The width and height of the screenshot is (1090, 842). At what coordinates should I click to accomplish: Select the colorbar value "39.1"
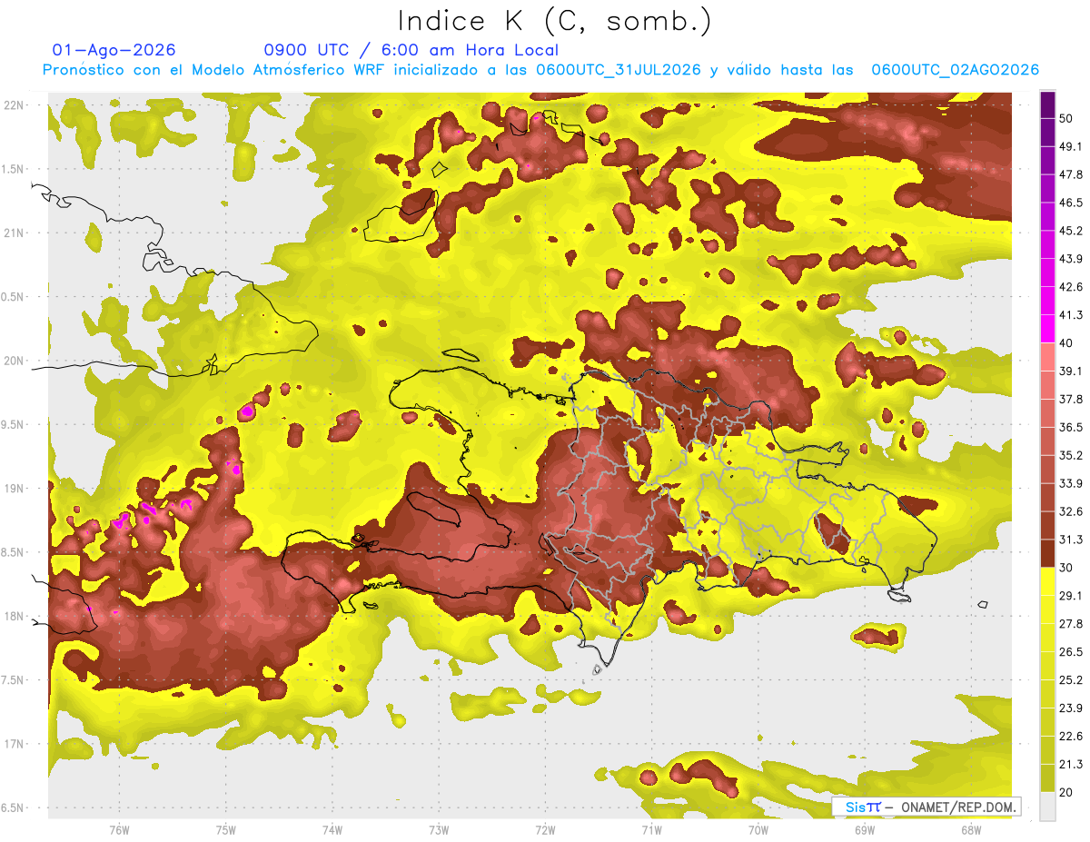[1071, 371]
